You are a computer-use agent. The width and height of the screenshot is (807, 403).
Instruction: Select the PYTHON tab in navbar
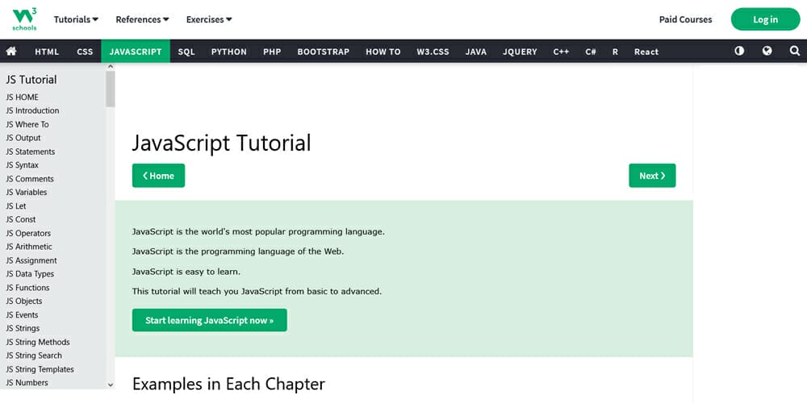coord(228,52)
